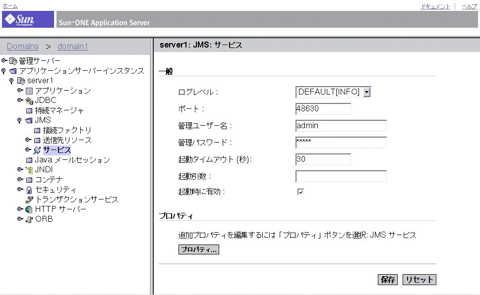The image size is (480, 295).
Task: Go to the domain1 breadcrumb link
Action: (73, 46)
